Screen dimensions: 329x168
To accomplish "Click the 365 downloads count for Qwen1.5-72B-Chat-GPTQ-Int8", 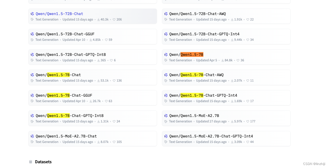I will pos(103,60).
